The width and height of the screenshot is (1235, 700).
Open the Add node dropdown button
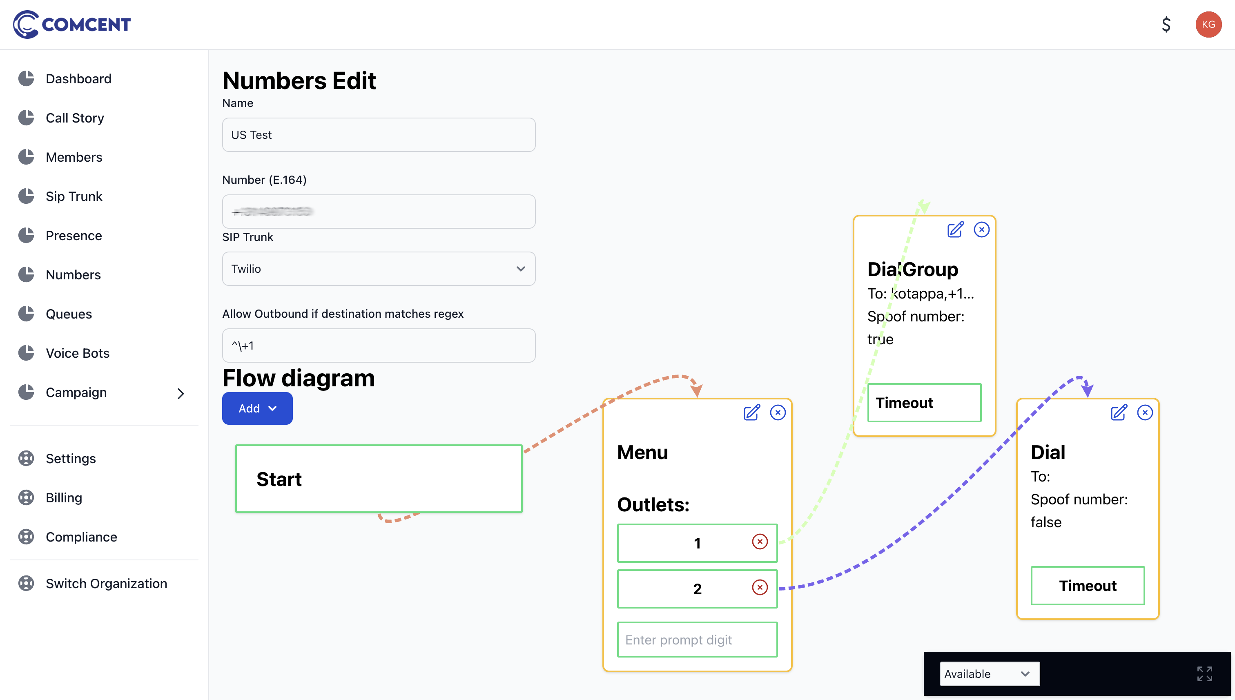tap(257, 408)
